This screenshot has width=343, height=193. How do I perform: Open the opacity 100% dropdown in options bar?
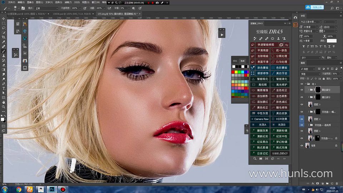(x=80, y=8)
